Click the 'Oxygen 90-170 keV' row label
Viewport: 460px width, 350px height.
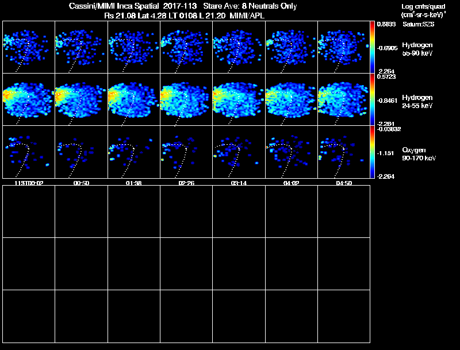[x=419, y=154]
